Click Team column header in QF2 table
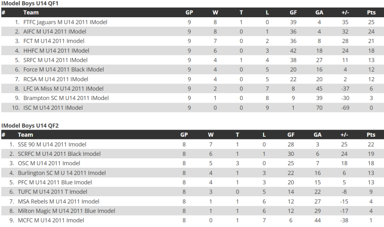The image size is (384, 227). coord(25,135)
